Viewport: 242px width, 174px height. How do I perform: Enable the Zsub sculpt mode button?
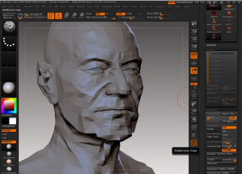click(129, 14)
